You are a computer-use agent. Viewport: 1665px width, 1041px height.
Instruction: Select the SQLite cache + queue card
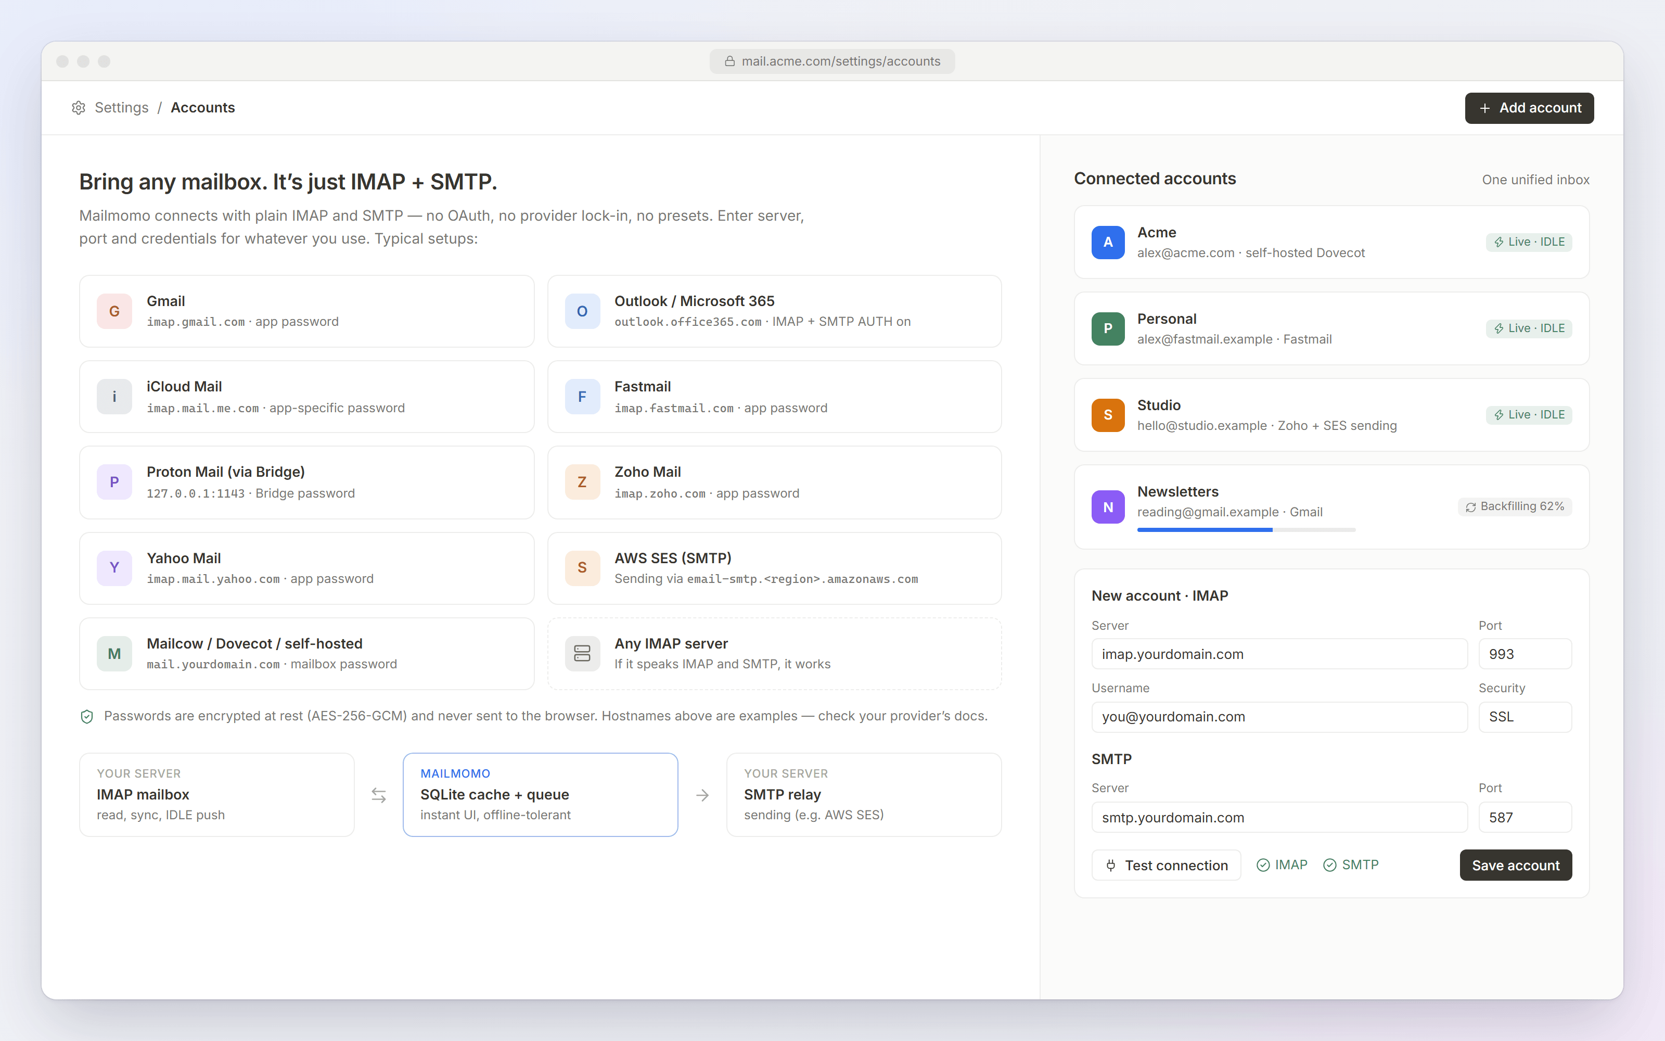click(540, 794)
